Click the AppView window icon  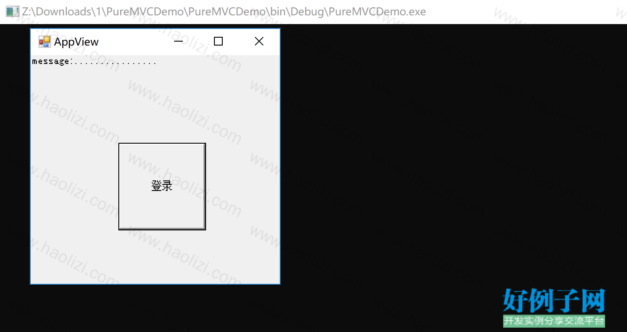click(x=45, y=42)
